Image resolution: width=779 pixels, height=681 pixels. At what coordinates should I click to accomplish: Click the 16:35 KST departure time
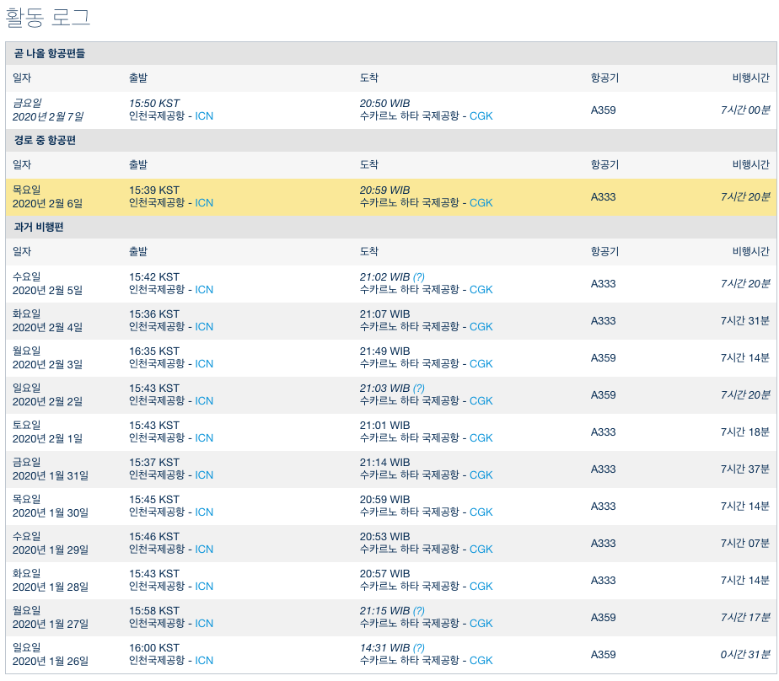coord(154,351)
